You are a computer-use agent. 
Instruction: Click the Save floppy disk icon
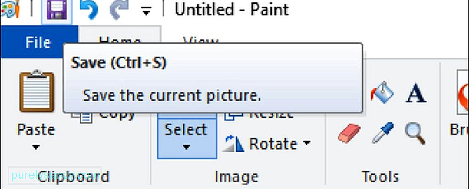click(x=56, y=11)
